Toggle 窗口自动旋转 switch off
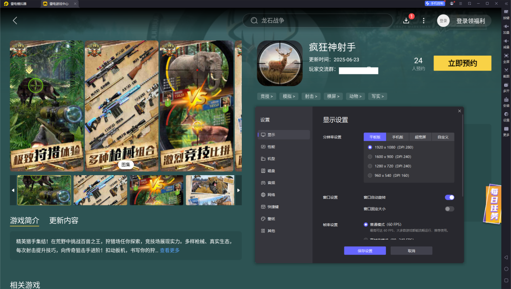The height and width of the screenshot is (289, 511). pos(450,197)
